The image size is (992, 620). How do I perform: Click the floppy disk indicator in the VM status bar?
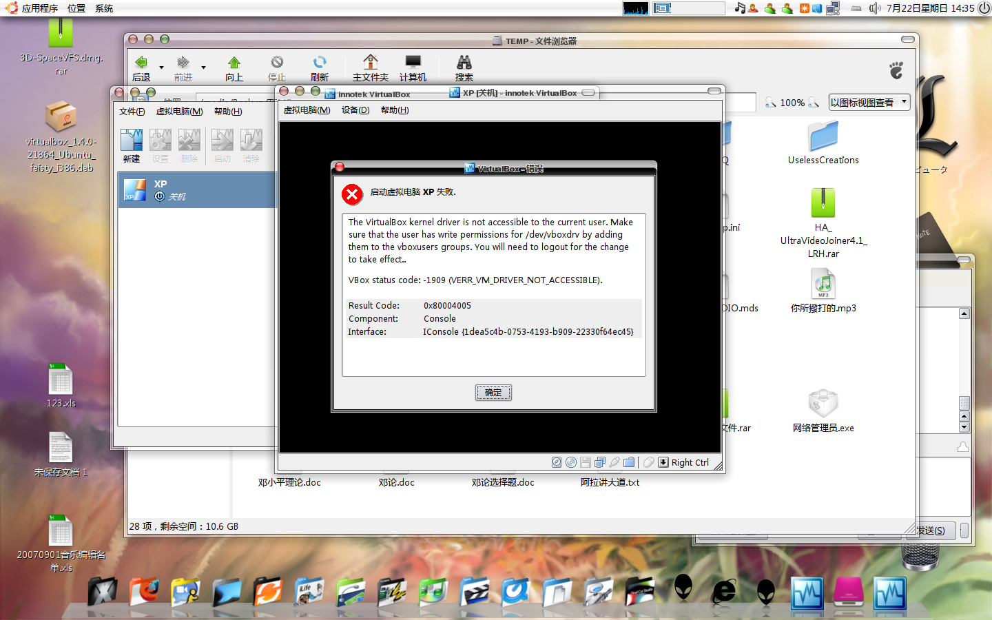point(586,462)
